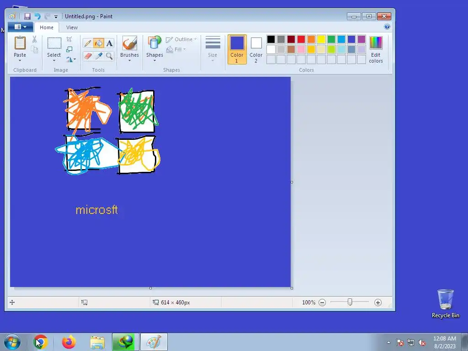The height and width of the screenshot is (351, 468).
Task: Select the Color picker eyedropper tool
Action: tap(99, 56)
